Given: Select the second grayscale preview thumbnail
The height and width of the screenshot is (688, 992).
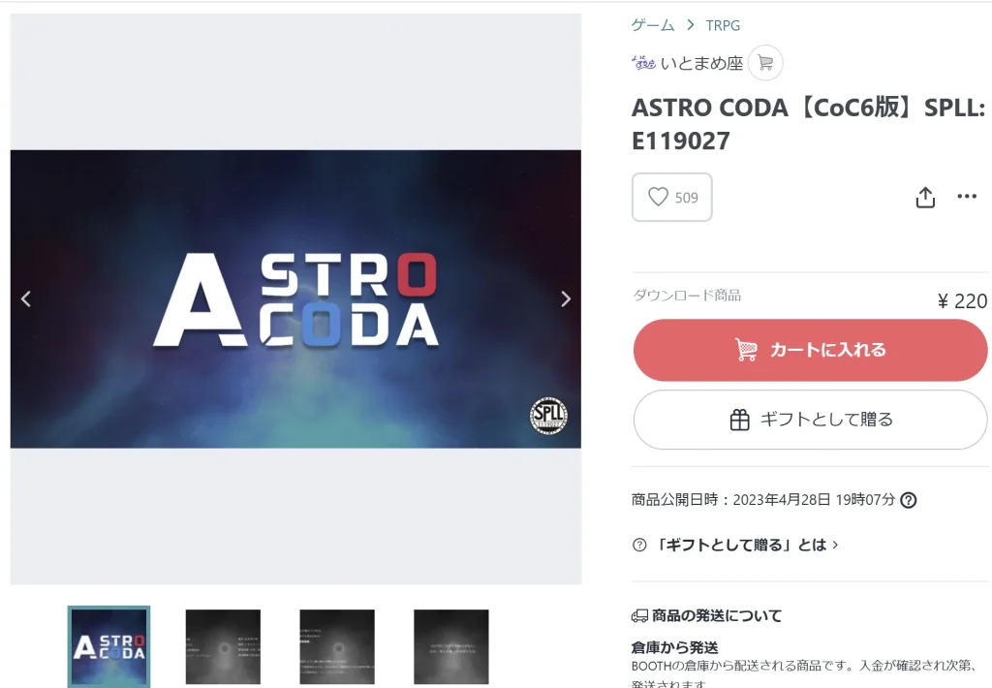Looking at the screenshot, I should click(x=223, y=647).
